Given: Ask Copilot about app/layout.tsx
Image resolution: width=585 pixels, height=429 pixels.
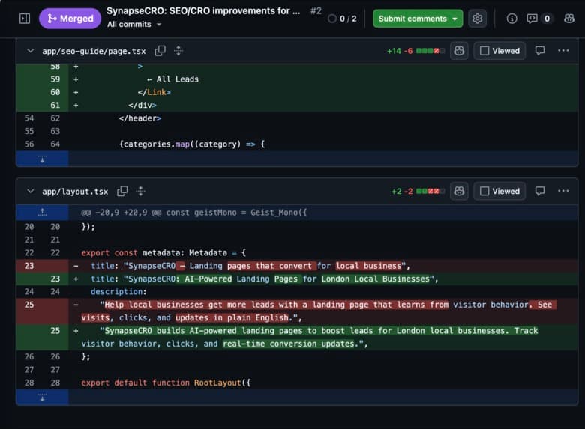Looking at the screenshot, I should point(459,192).
